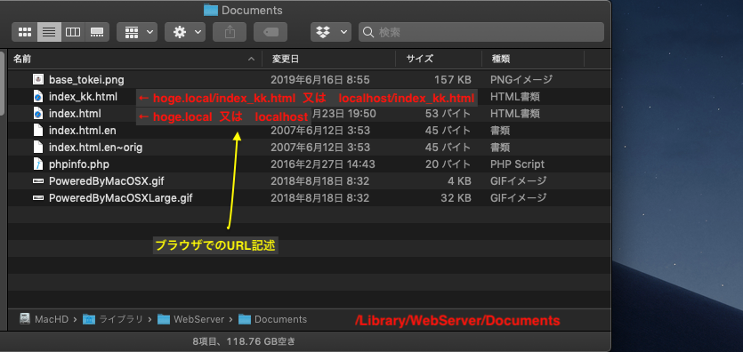Select file name PoweredByMacOSX.gif
The height and width of the screenshot is (352, 743).
pos(107,180)
